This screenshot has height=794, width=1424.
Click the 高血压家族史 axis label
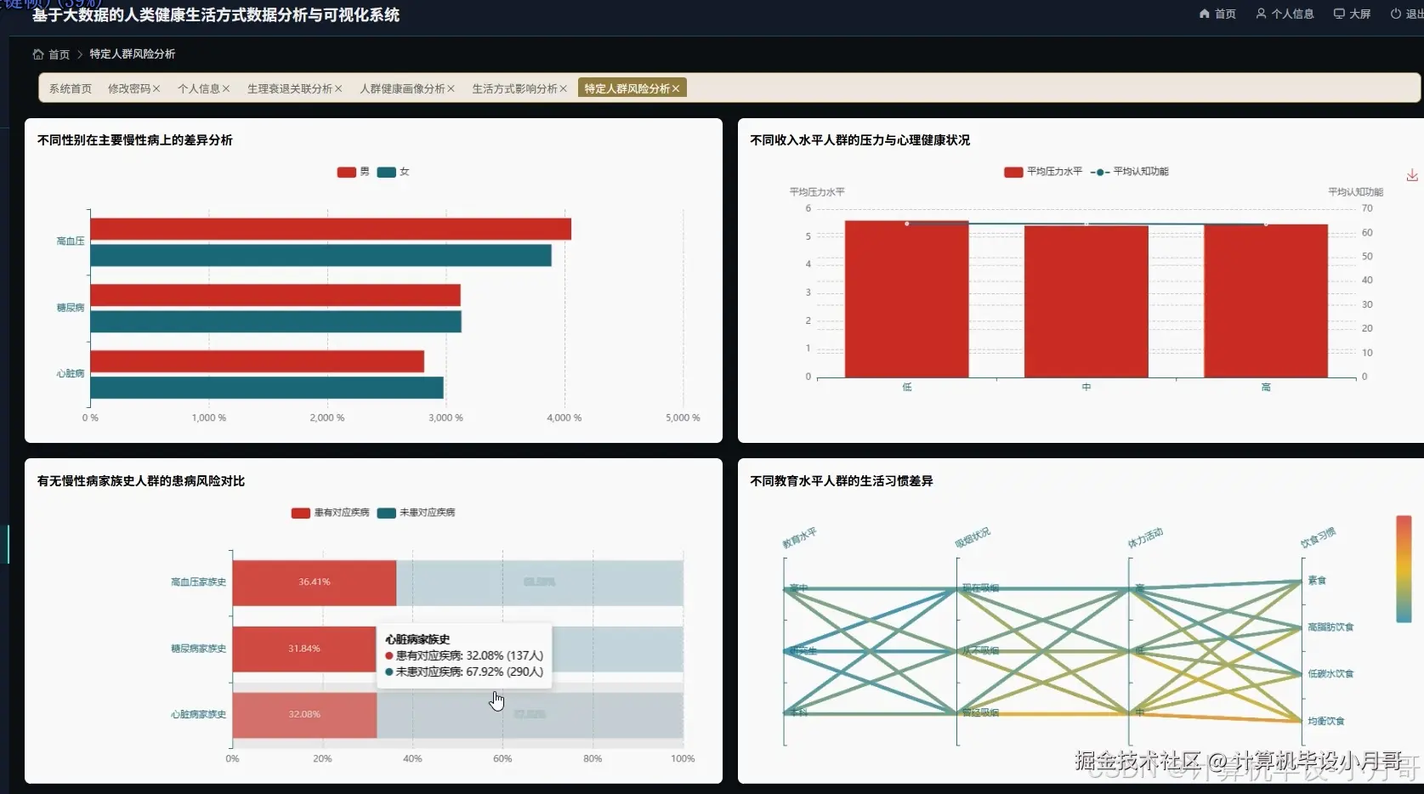point(198,582)
